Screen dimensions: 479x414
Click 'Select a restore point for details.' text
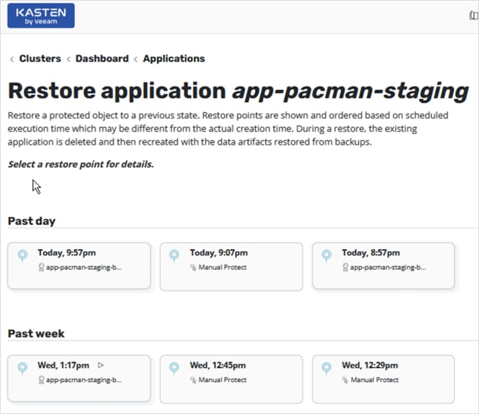tap(81, 165)
